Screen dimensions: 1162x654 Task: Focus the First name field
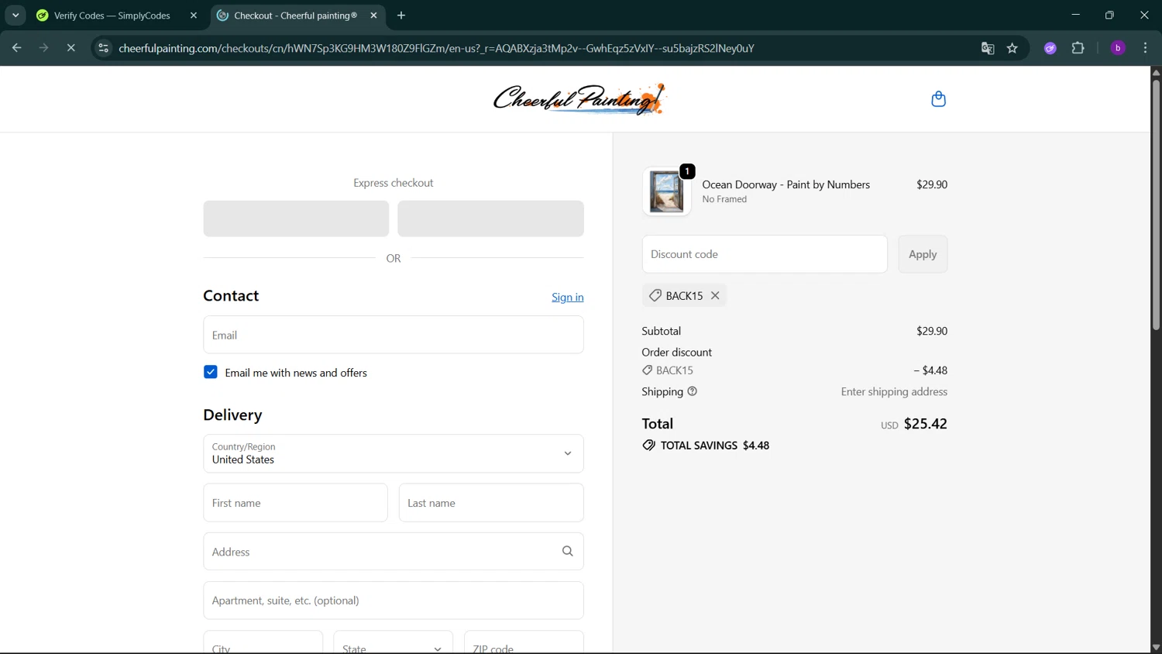point(295,503)
